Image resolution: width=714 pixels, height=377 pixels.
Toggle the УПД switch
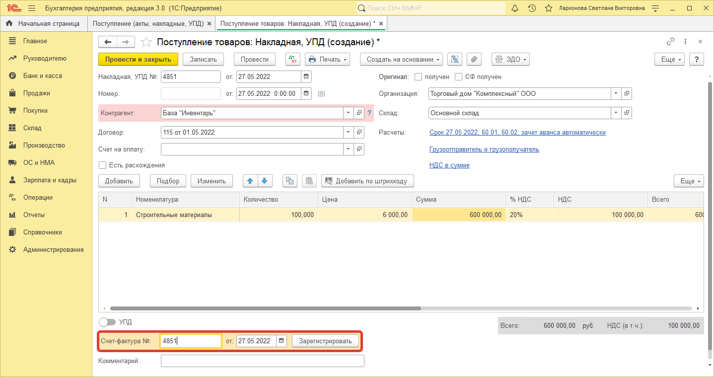pyautogui.click(x=107, y=322)
